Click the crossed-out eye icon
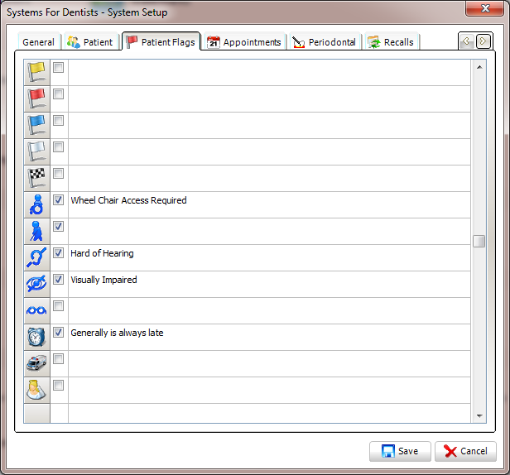This screenshot has height=475, width=510. tap(36, 285)
